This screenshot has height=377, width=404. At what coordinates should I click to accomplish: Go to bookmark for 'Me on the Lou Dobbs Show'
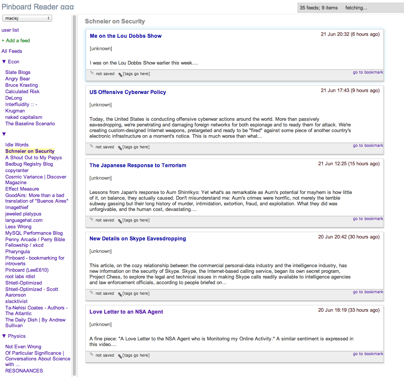[x=368, y=72]
